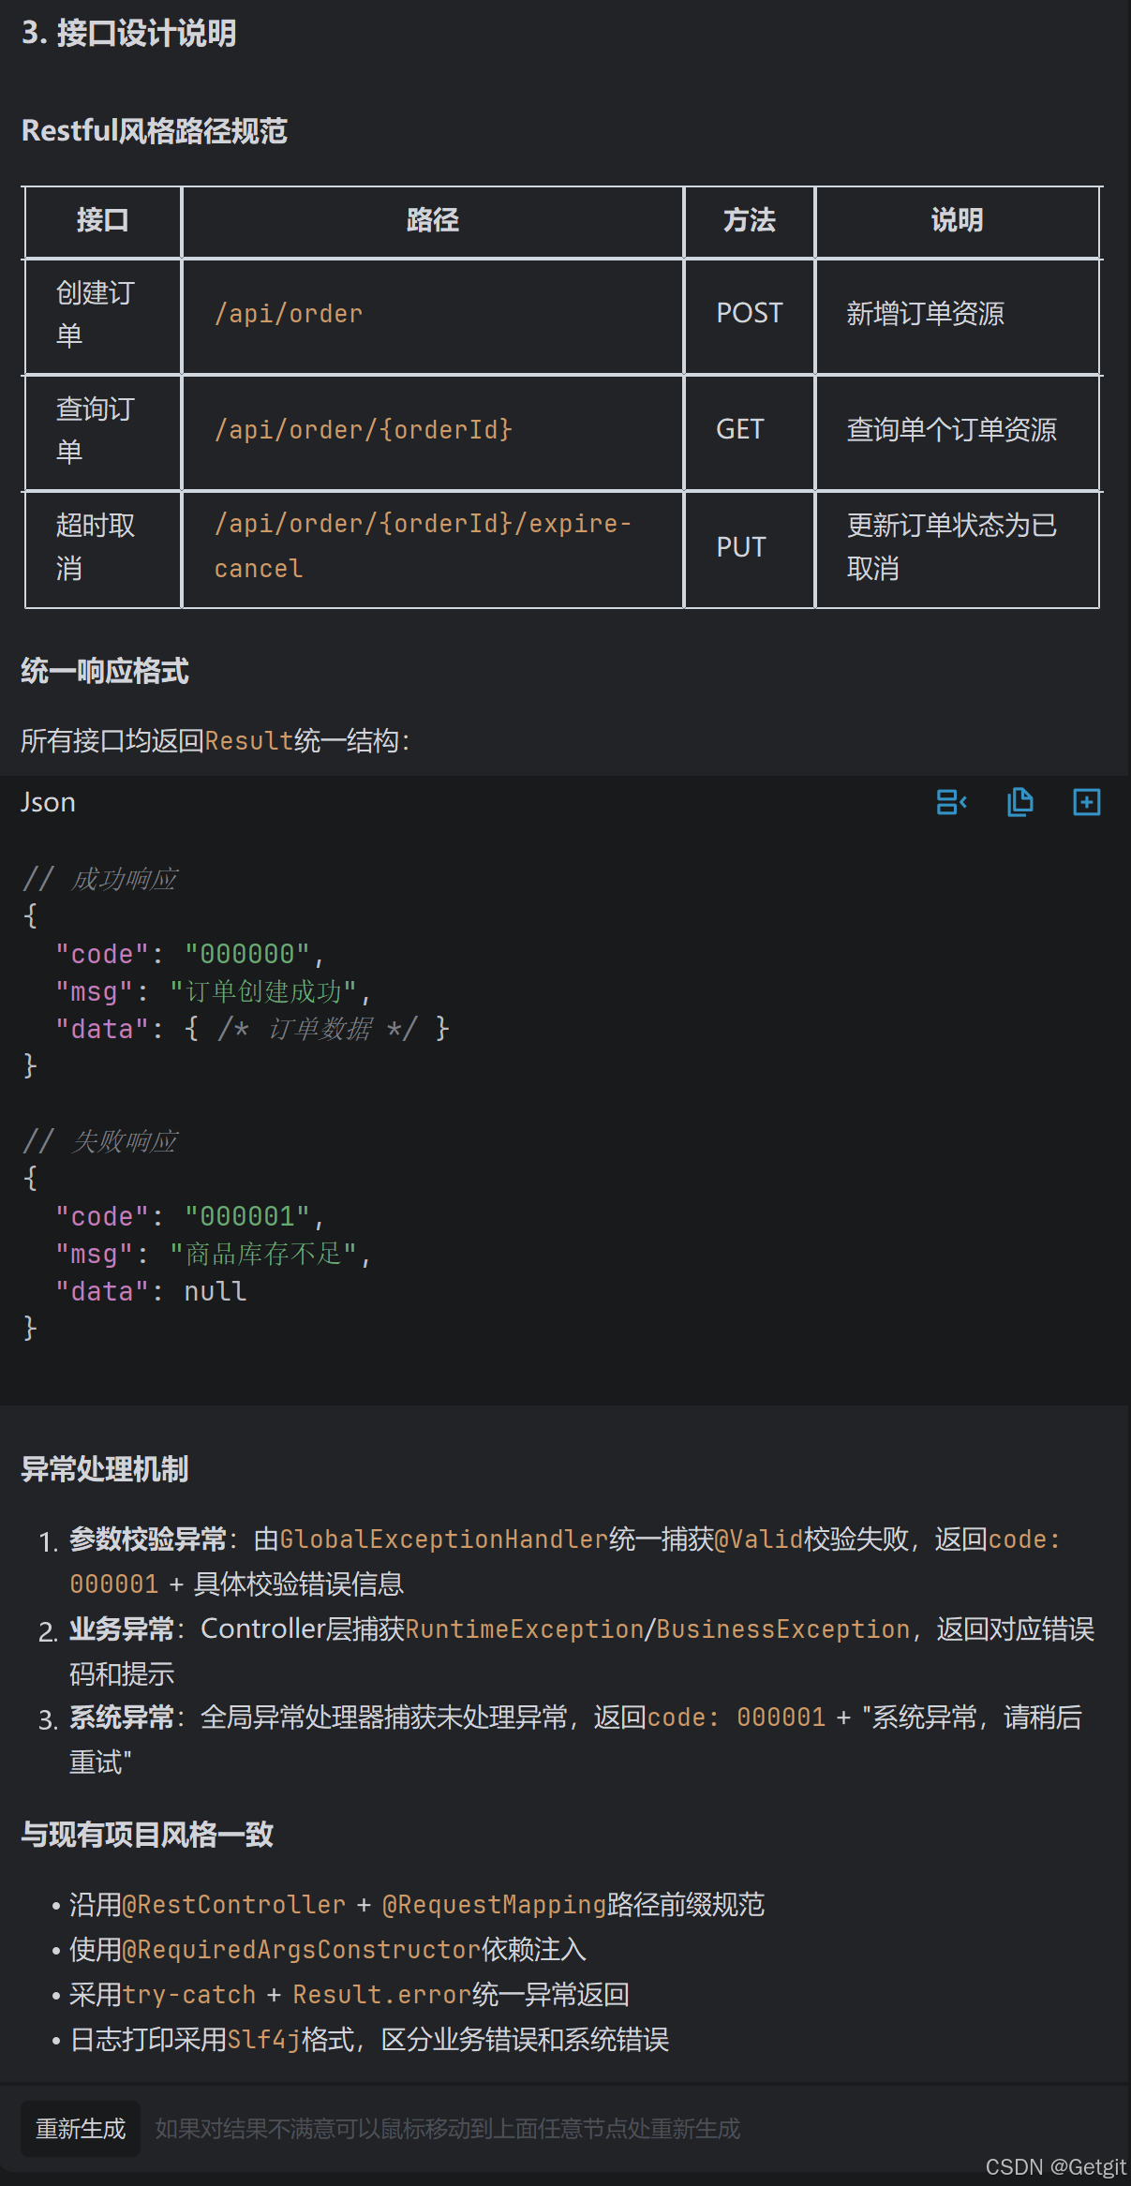
Task: Click the 异常处理机制 heading
Action: [104, 1469]
